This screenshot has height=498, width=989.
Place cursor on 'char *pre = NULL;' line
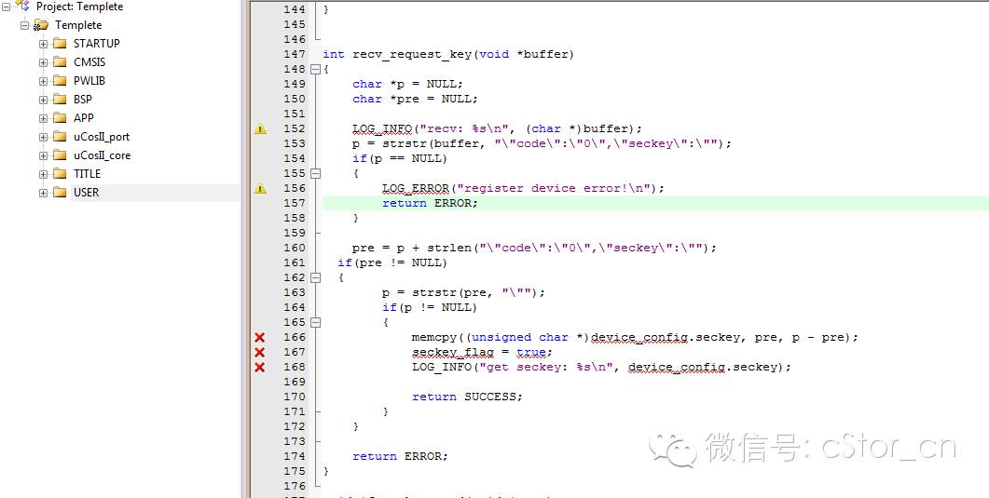pyautogui.click(x=415, y=99)
